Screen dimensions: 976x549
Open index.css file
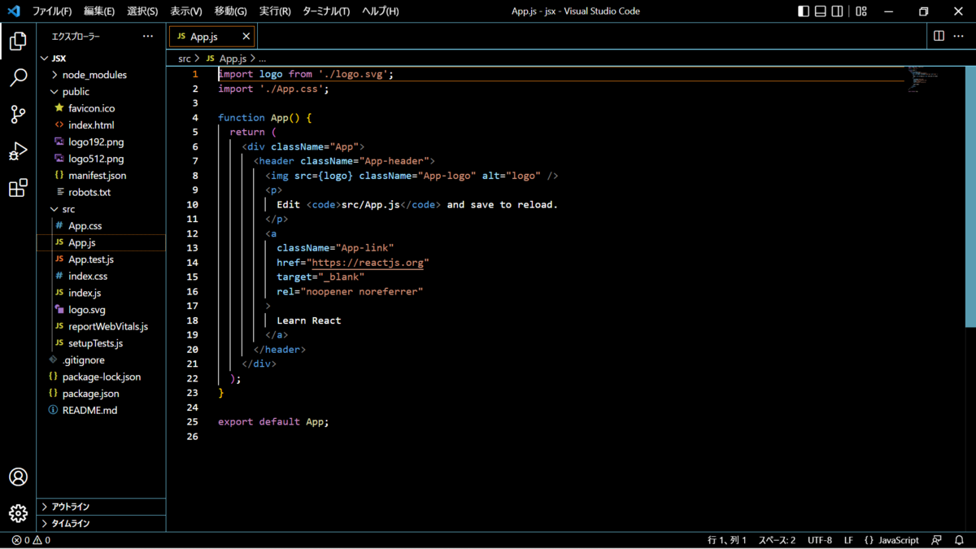[102, 277]
